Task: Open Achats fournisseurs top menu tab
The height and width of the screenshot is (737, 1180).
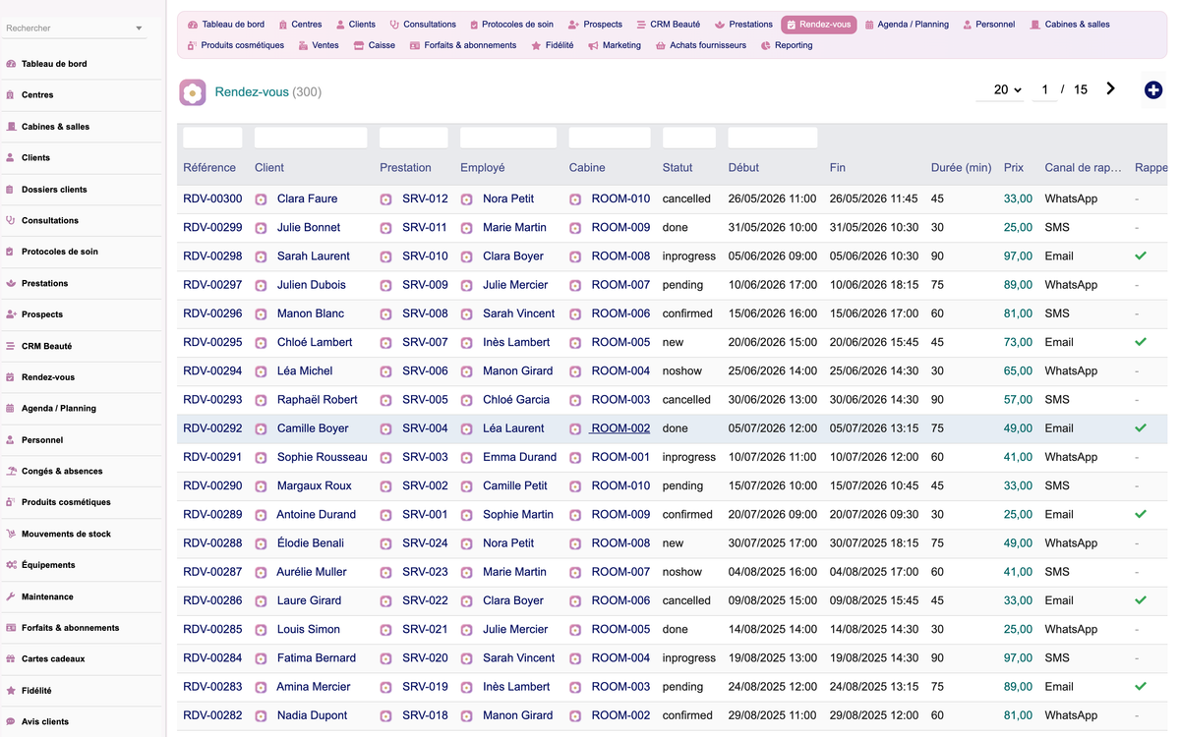Action: pos(701,45)
